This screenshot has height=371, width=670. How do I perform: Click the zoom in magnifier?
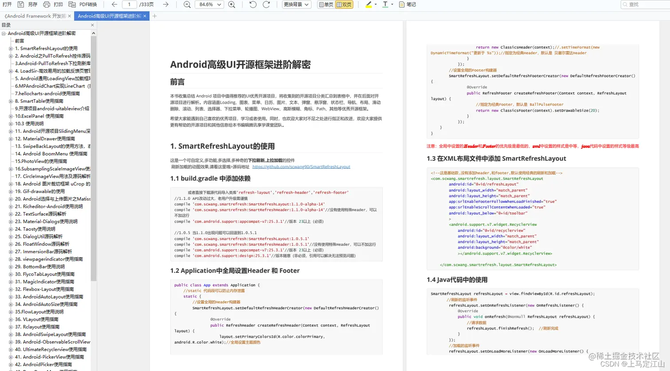[x=232, y=4]
